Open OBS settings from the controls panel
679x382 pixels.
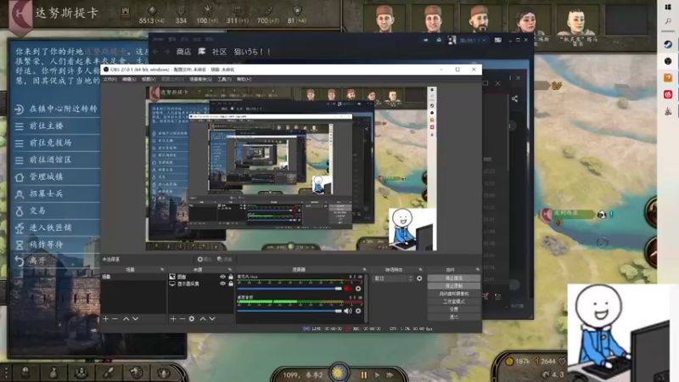pos(454,309)
